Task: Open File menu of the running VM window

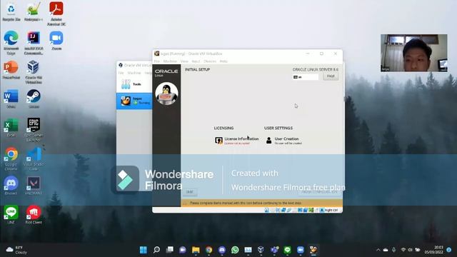Action: 157,61
